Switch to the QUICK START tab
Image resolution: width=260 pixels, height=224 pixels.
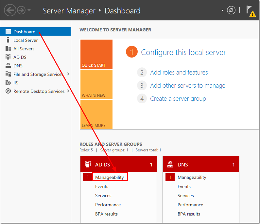tap(96, 55)
